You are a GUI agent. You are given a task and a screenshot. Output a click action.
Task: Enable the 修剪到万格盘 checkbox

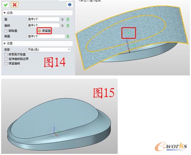(x=6, y=55)
